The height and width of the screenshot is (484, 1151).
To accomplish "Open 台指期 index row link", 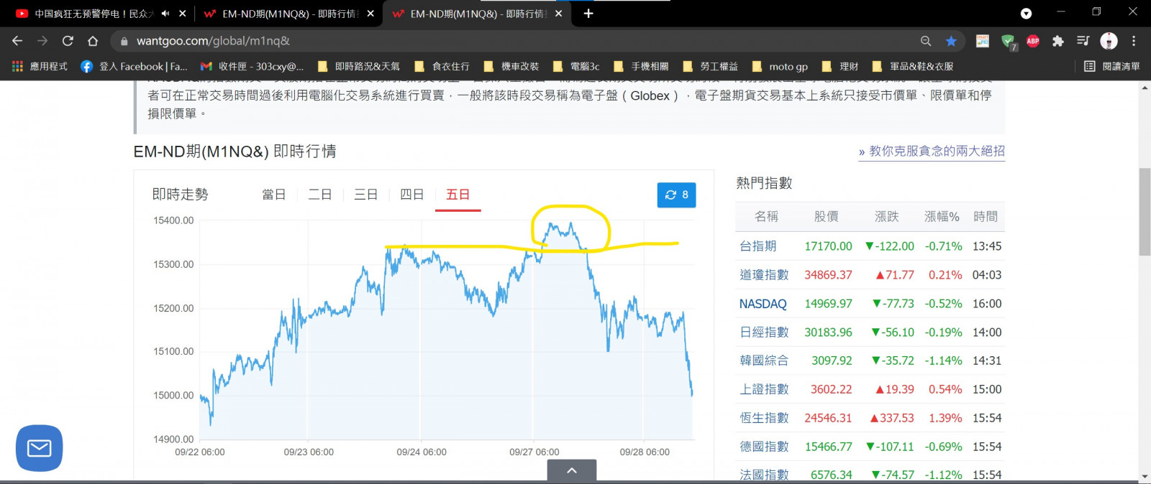I will tap(758, 246).
